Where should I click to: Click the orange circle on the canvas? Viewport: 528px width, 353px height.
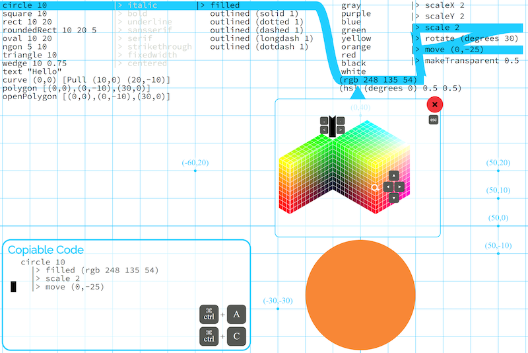click(359, 294)
